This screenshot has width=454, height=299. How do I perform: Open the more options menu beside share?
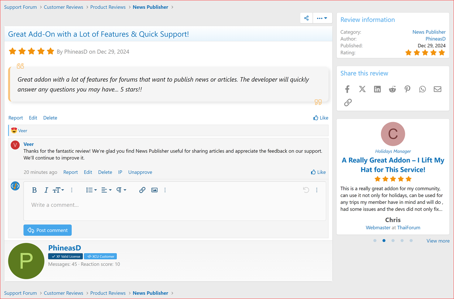[322, 18]
